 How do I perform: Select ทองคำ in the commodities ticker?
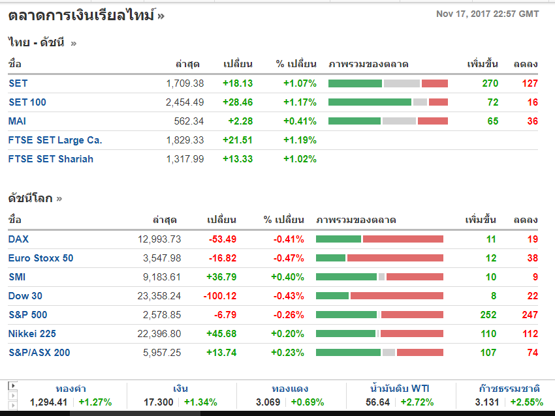pyautogui.click(x=71, y=389)
